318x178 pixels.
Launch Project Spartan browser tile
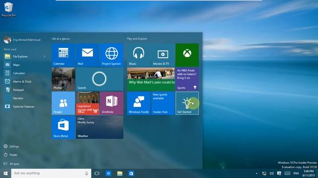pyautogui.click(x=111, y=55)
